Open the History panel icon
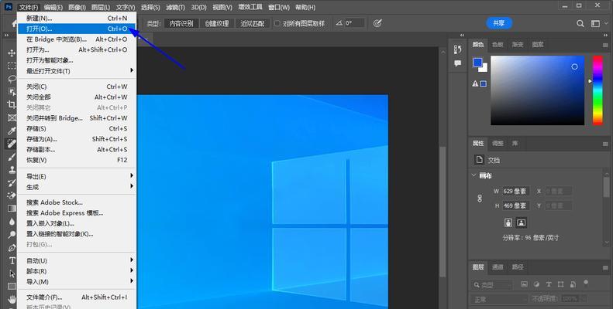Viewport: 613px width, 309px height. pyautogui.click(x=458, y=49)
